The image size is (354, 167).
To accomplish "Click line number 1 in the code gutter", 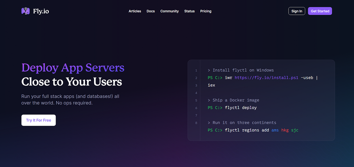I will [x=196, y=70].
